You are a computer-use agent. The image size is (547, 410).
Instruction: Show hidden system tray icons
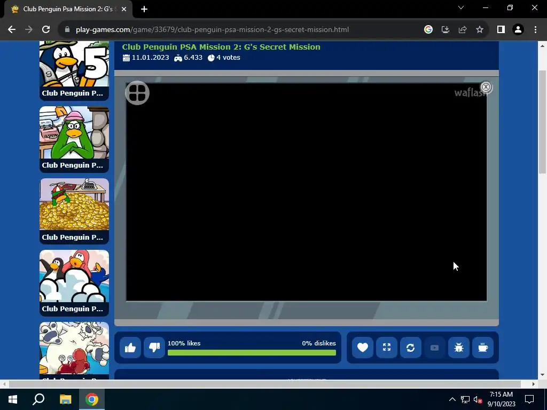pyautogui.click(x=452, y=399)
